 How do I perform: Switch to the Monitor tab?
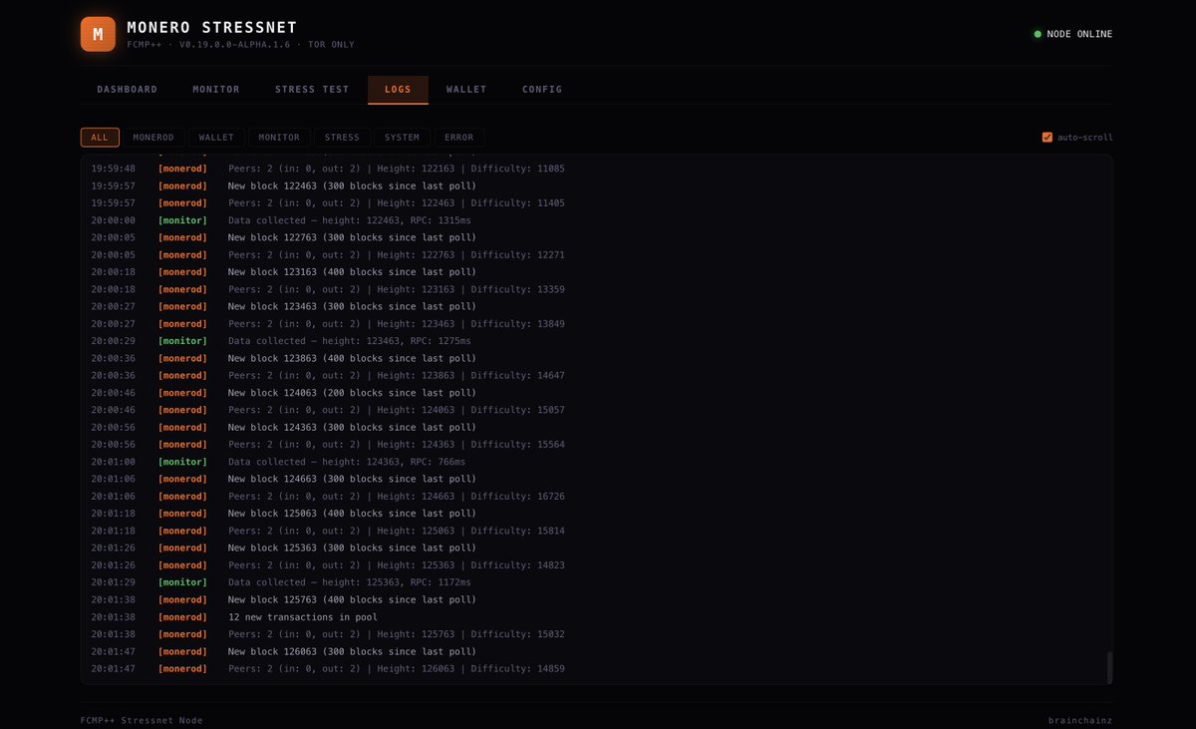(x=216, y=90)
